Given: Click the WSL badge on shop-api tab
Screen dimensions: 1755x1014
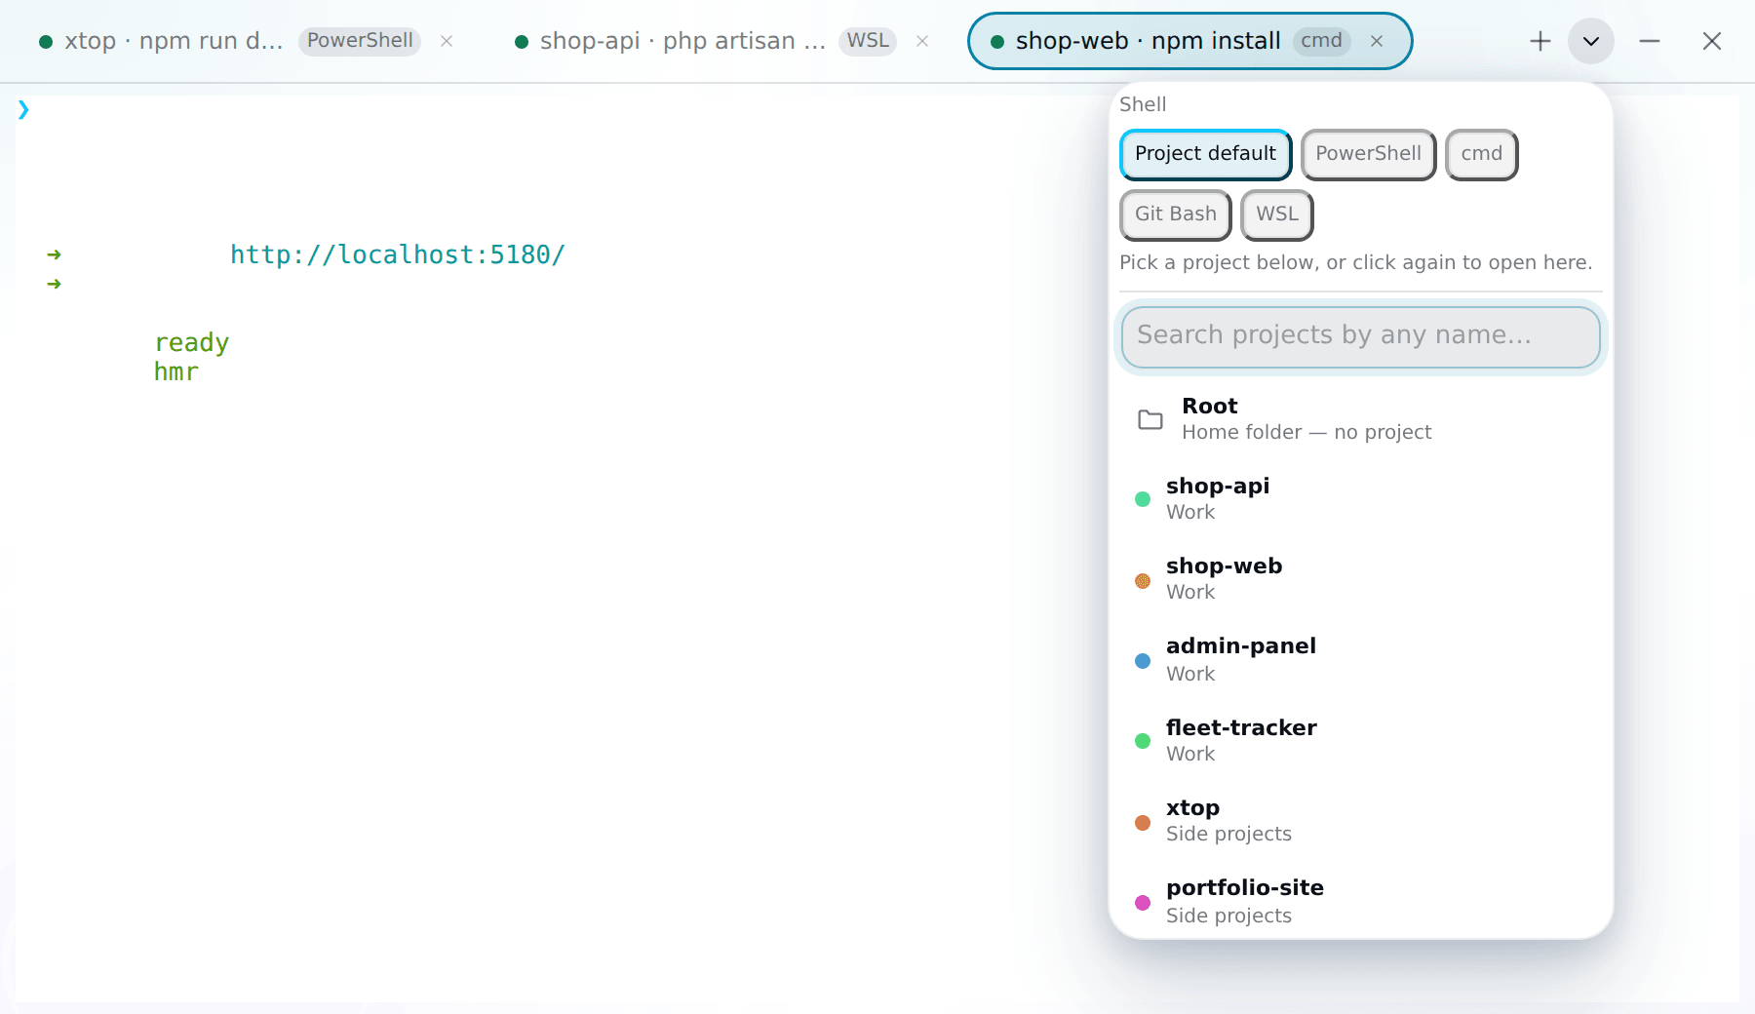Looking at the screenshot, I should pyautogui.click(x=868, y=41).
